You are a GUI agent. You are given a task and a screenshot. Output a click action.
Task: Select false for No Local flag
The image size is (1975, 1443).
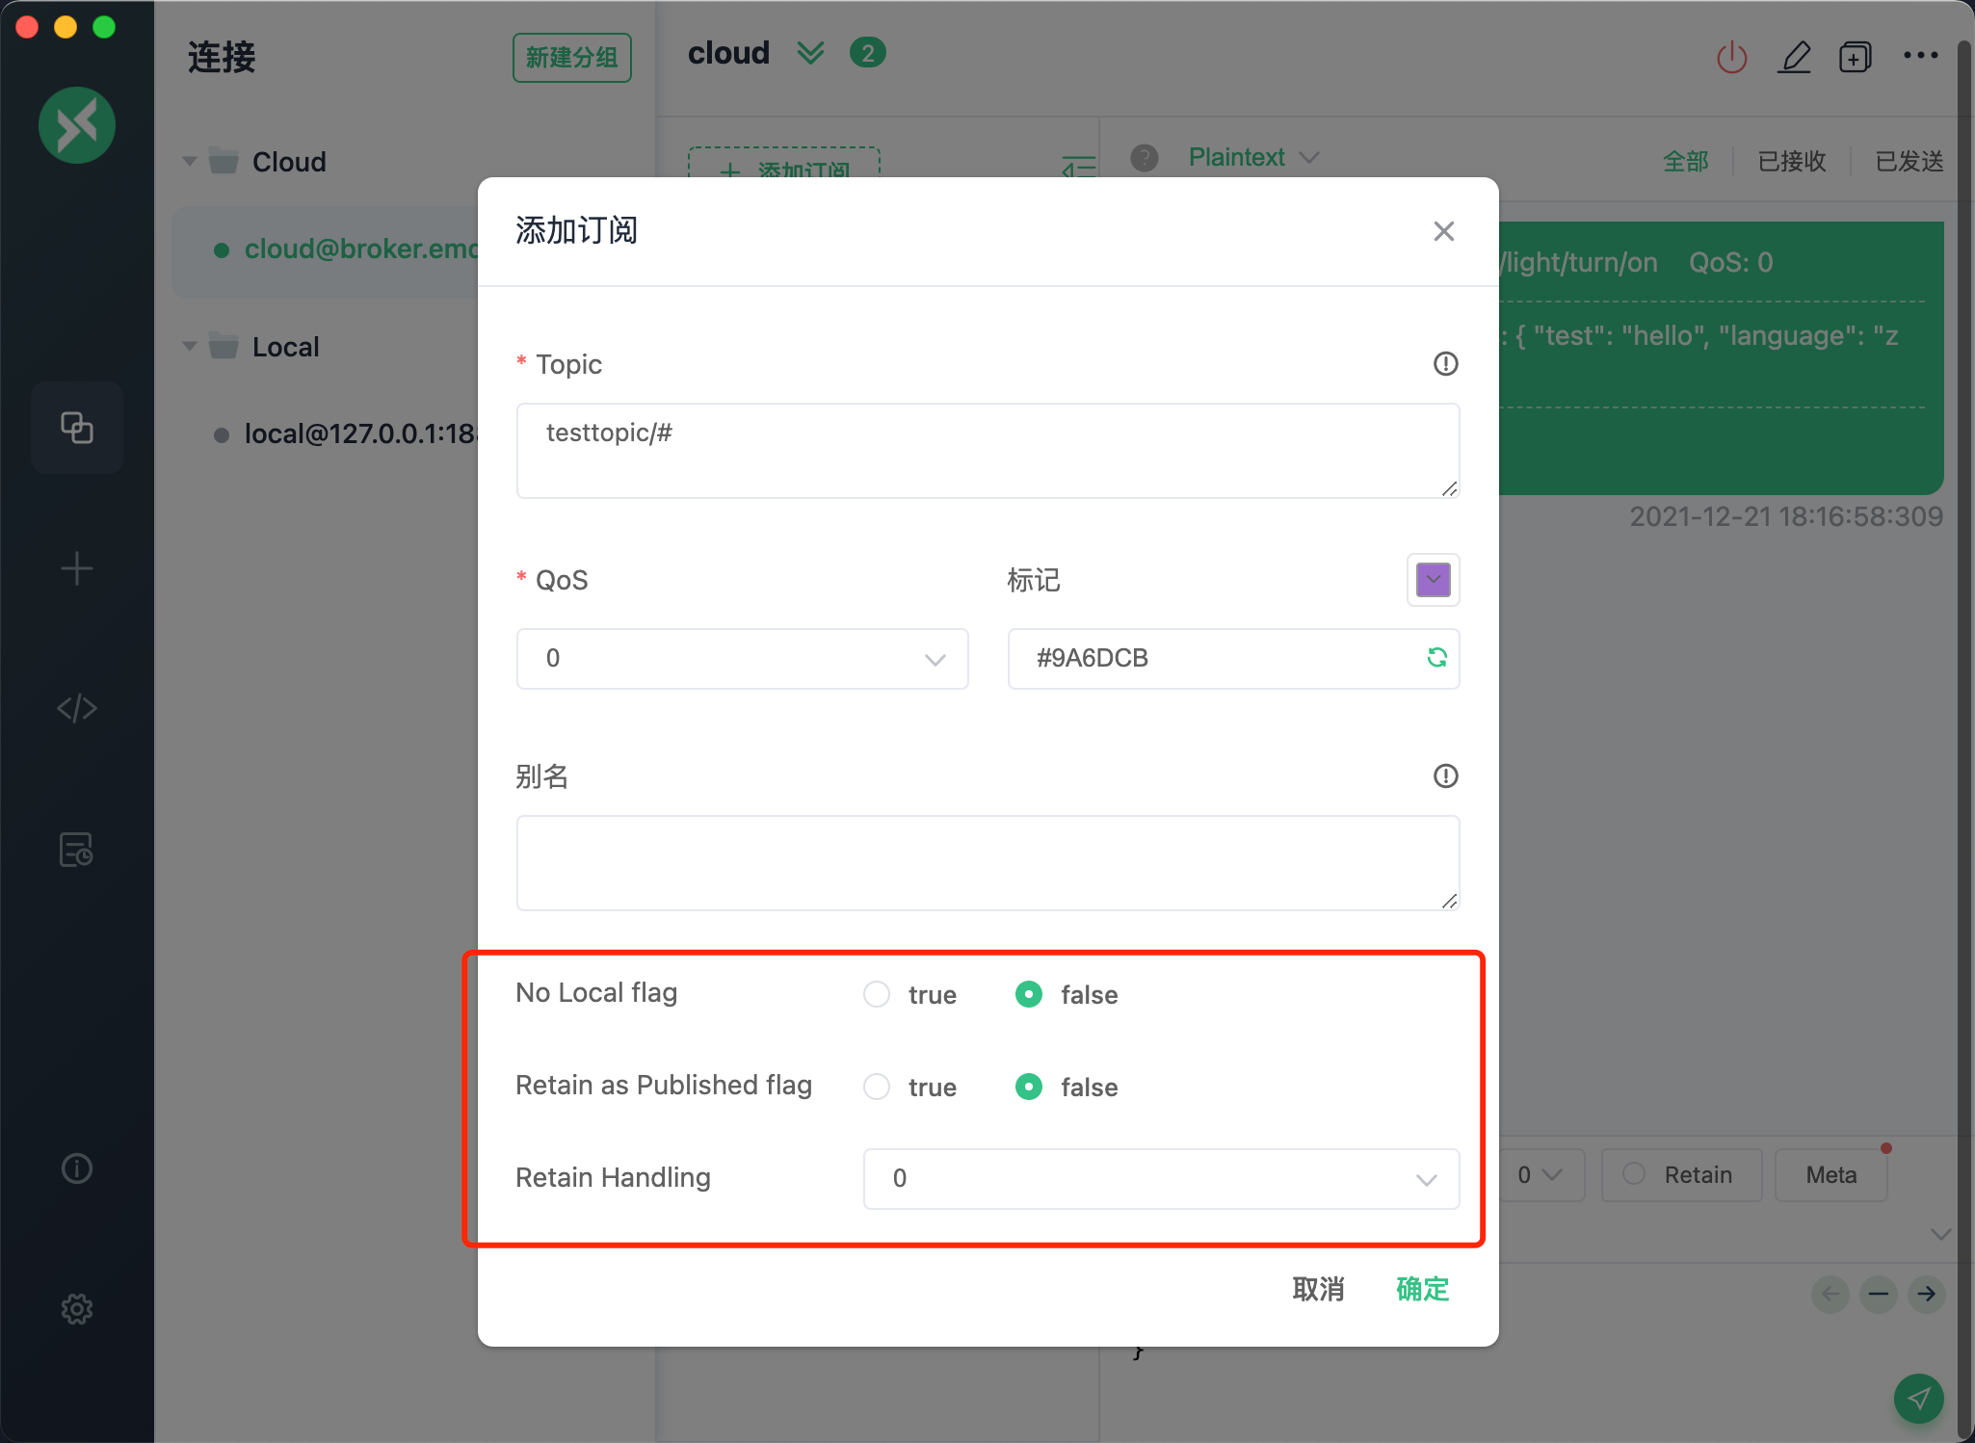(1027, 994)
